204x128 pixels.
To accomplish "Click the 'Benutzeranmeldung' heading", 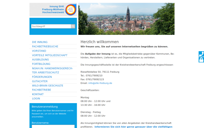I will [x=45, y=106].
